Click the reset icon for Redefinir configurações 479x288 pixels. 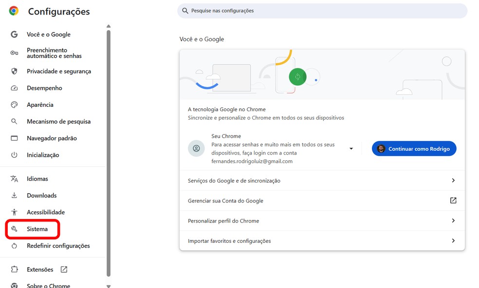point(14,246)
